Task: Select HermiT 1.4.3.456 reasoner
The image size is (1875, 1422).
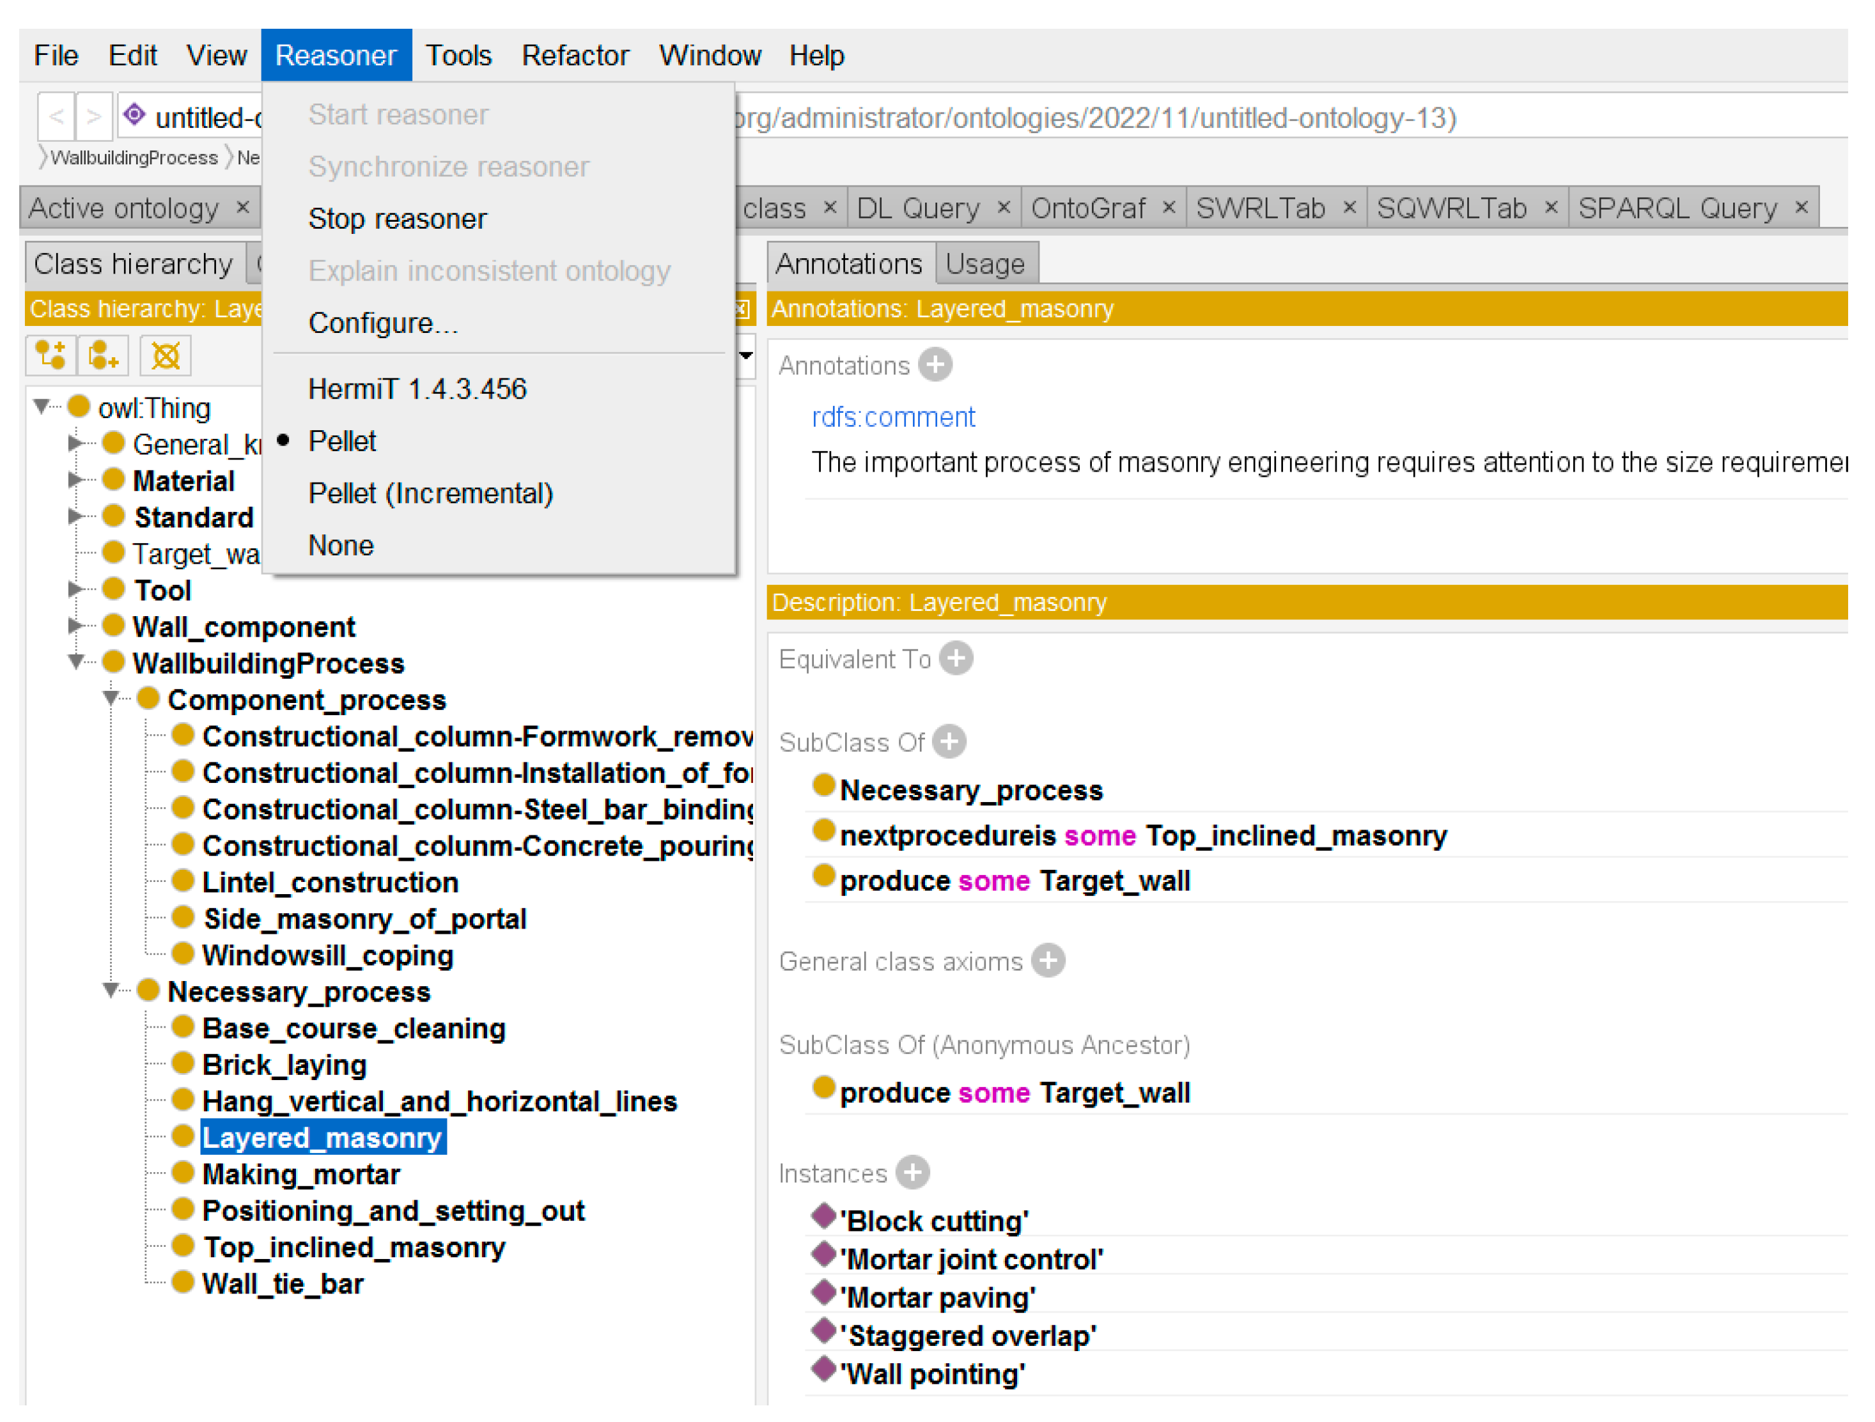Action: tap(417, 389)
